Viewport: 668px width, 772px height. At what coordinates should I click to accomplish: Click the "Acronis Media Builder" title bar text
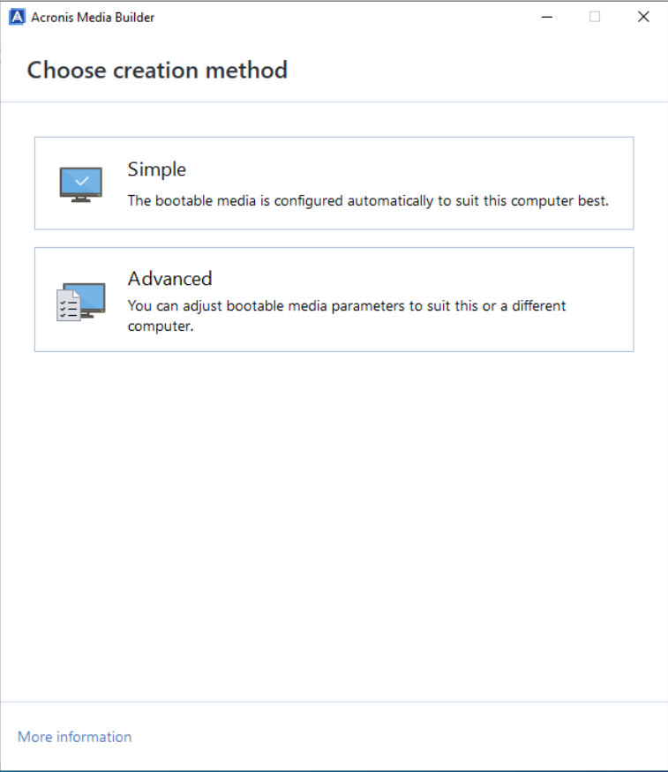coord(93,17)
